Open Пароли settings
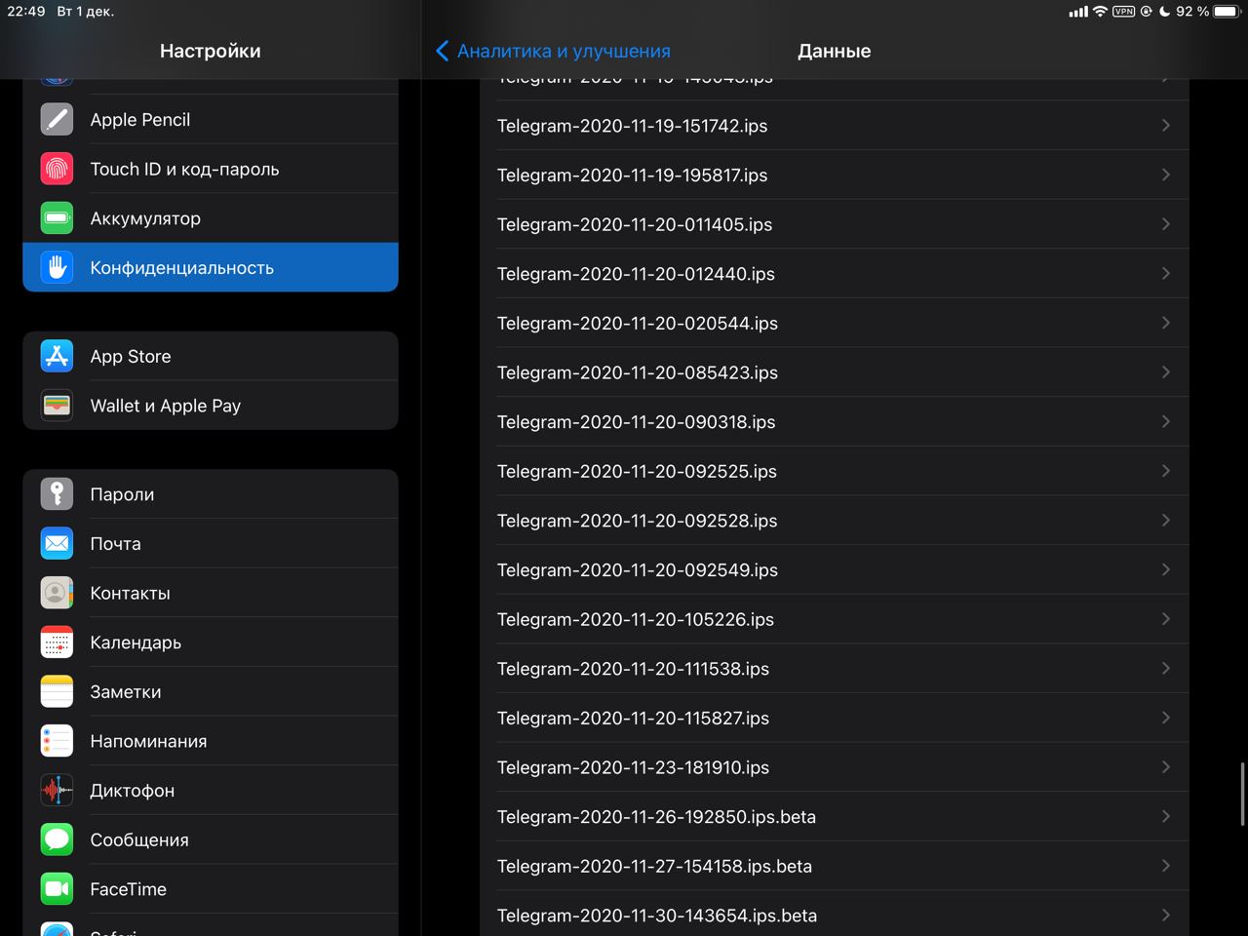The width and height of the screenshot is (1248, 936). click(211, 494)
